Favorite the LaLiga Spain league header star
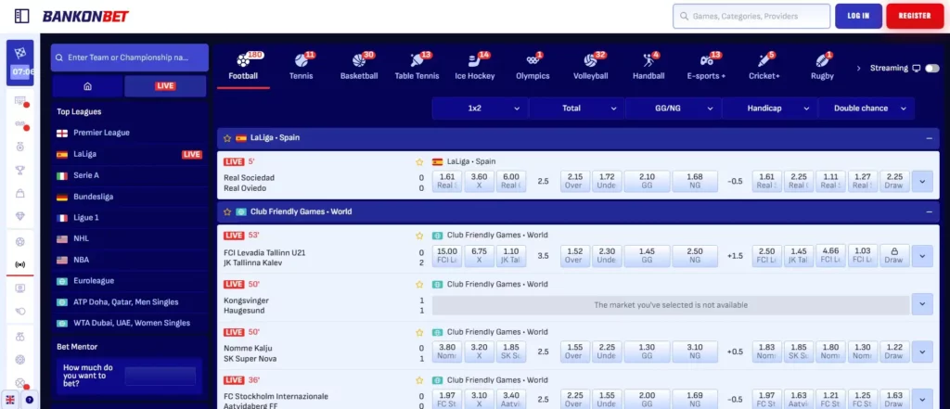Viewport: 950px width, 409px height. (227, 138)
